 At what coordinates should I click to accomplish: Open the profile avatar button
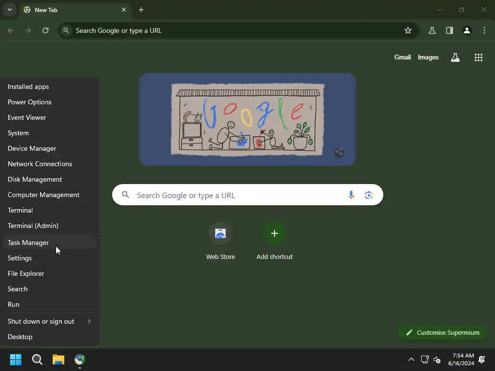467,30
